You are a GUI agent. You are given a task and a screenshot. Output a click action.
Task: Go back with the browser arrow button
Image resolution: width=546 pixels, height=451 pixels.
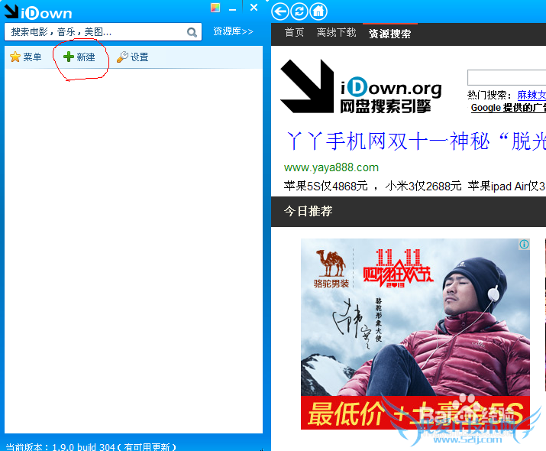(x=280, y=11)
